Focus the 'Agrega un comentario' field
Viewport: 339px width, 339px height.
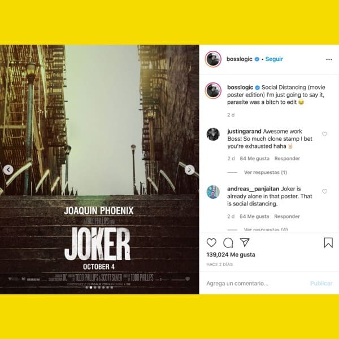[x=255, y=283]
